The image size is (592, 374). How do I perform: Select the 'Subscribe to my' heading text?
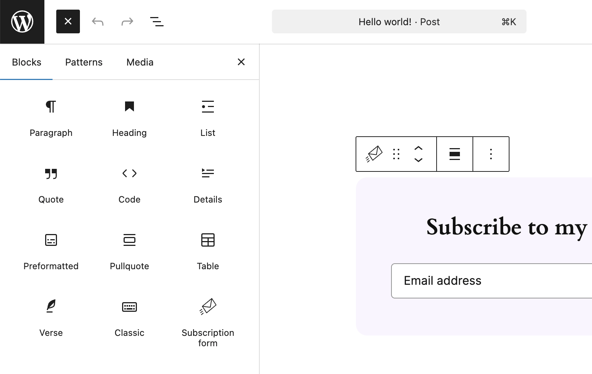point(507,227)
